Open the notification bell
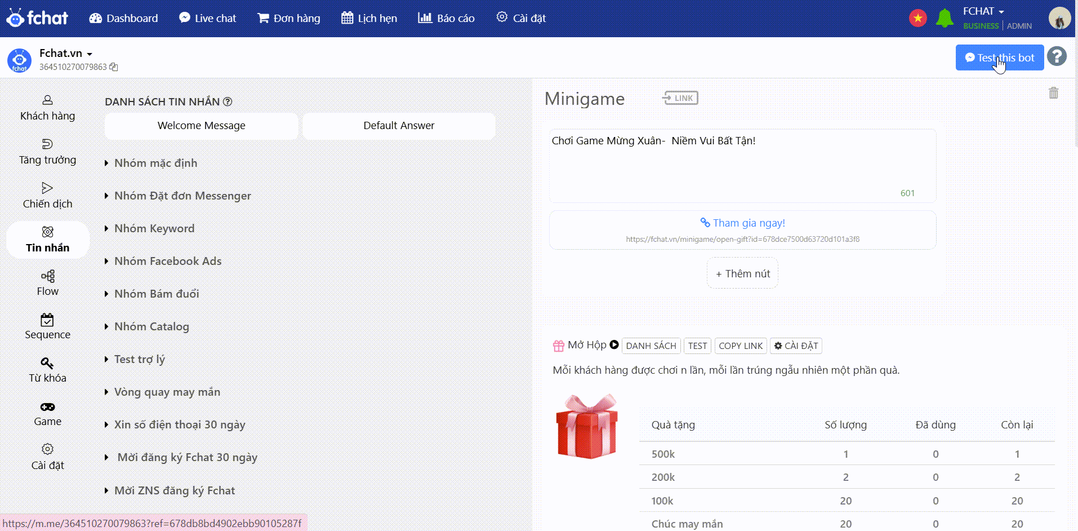This screenshot has height=531, width=1078. point(945,17)
